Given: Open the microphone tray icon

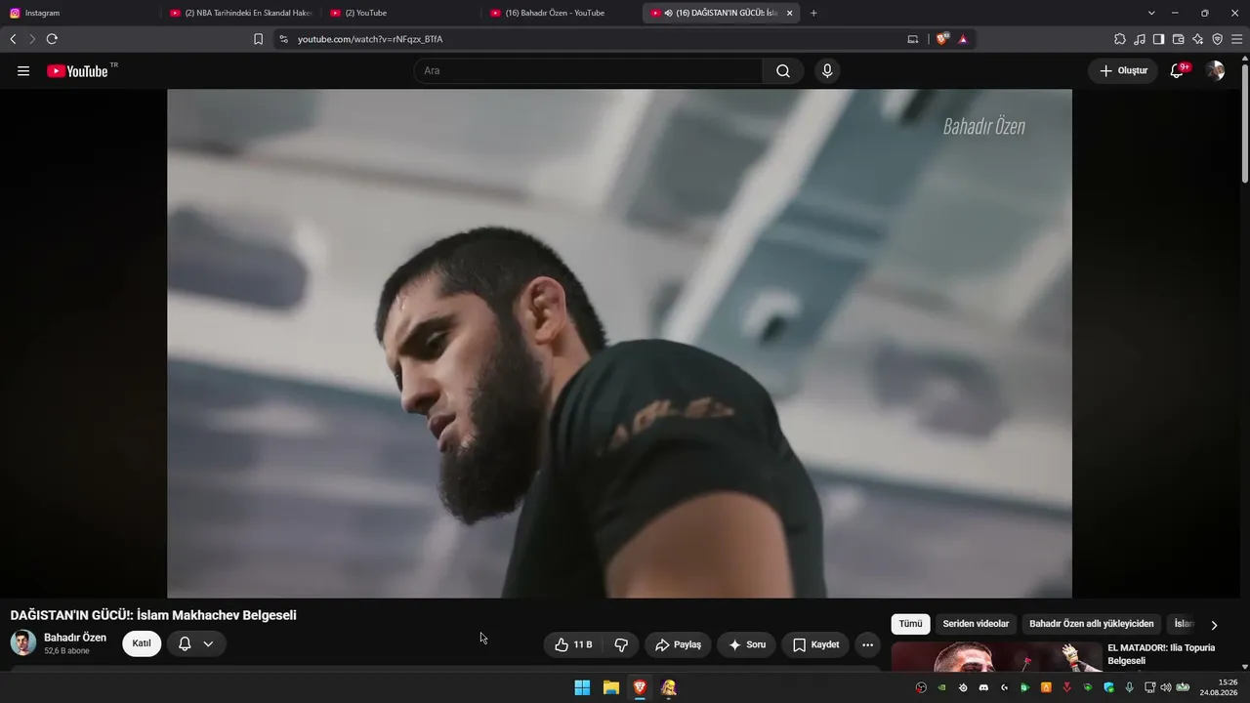Looking at the screenshot, I should [1130, 687].
